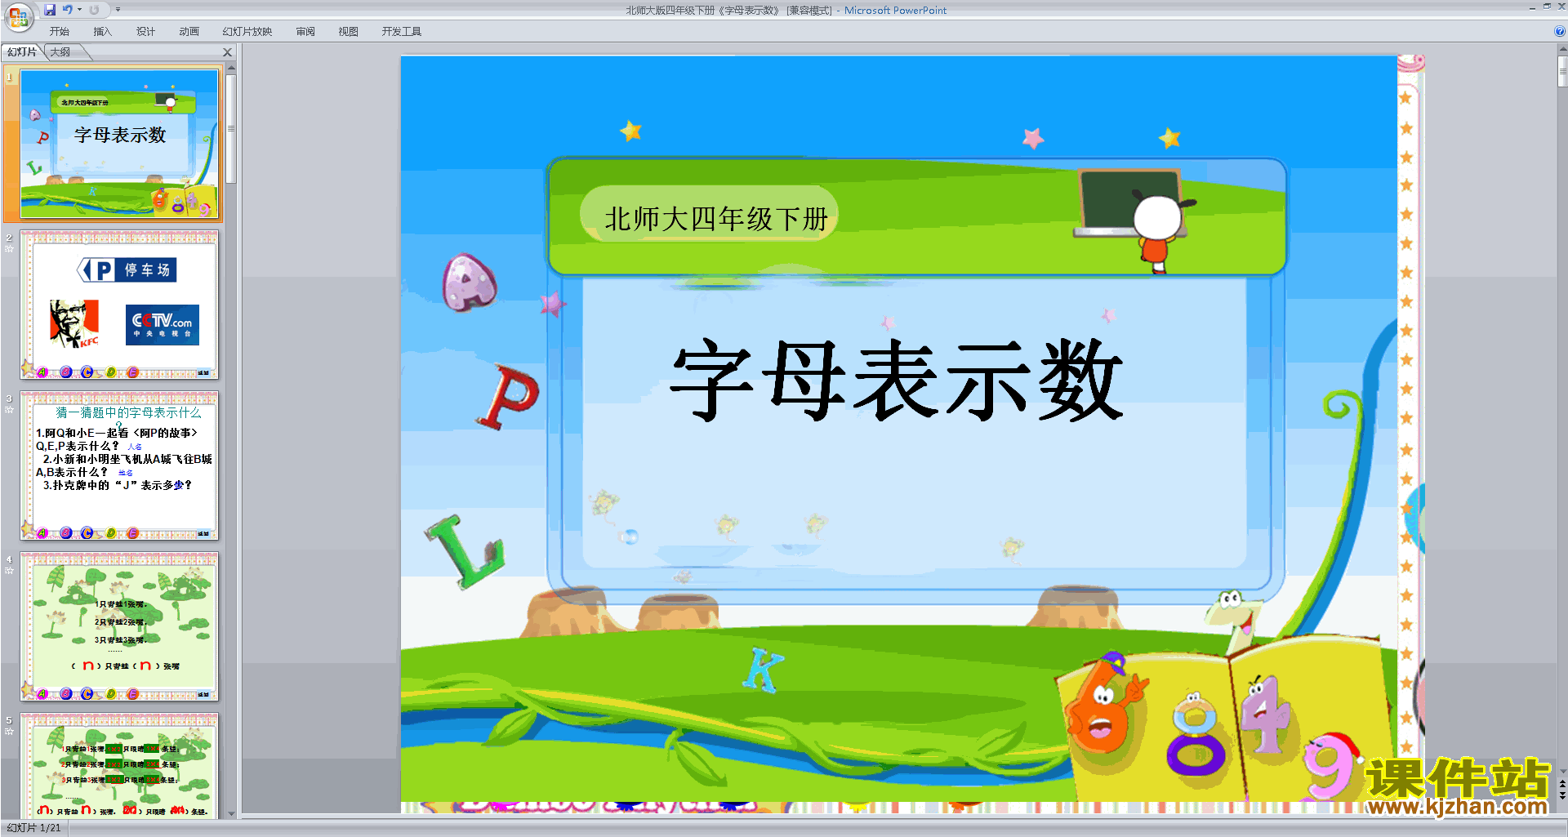Image resolution: width=1568 pixels, height=837 pixels.
Task: Go to previous slide with double-up arrow
Action: 1562,784
